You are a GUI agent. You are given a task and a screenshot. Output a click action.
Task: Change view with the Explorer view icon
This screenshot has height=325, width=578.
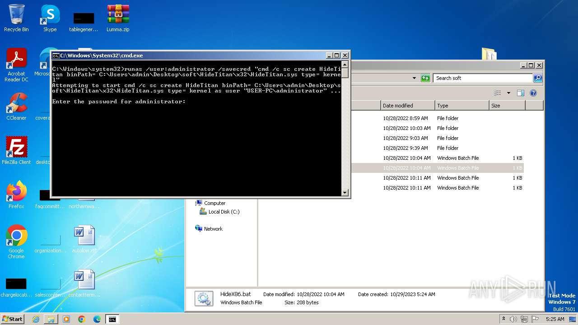click(498, 93)
